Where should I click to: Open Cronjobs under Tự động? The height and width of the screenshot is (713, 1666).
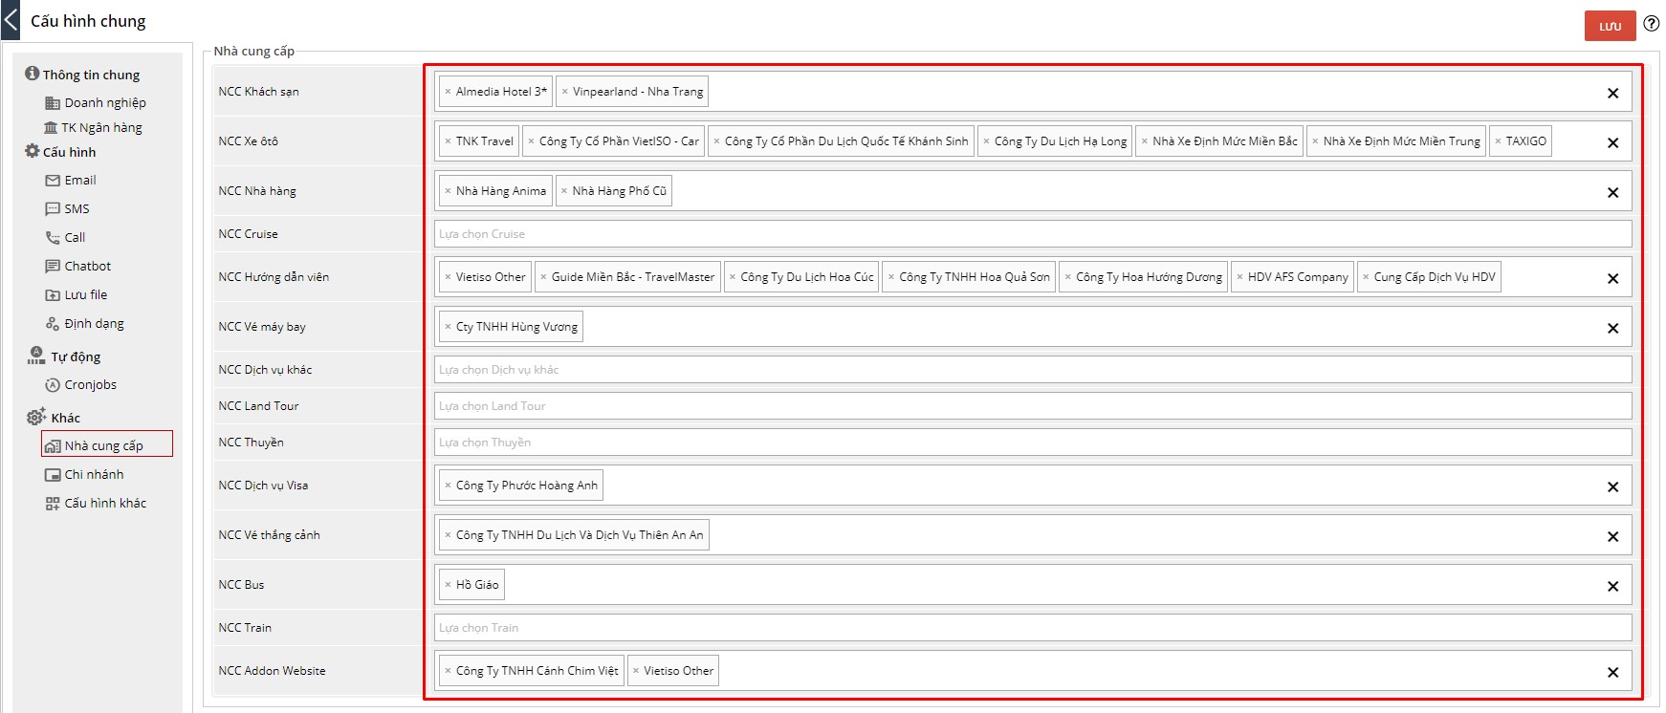80,384
